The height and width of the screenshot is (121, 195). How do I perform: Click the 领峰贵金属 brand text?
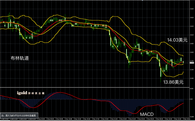(36, 93)
